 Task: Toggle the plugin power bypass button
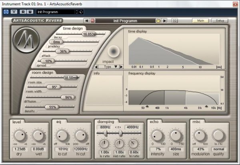click(x=6, y=12)
